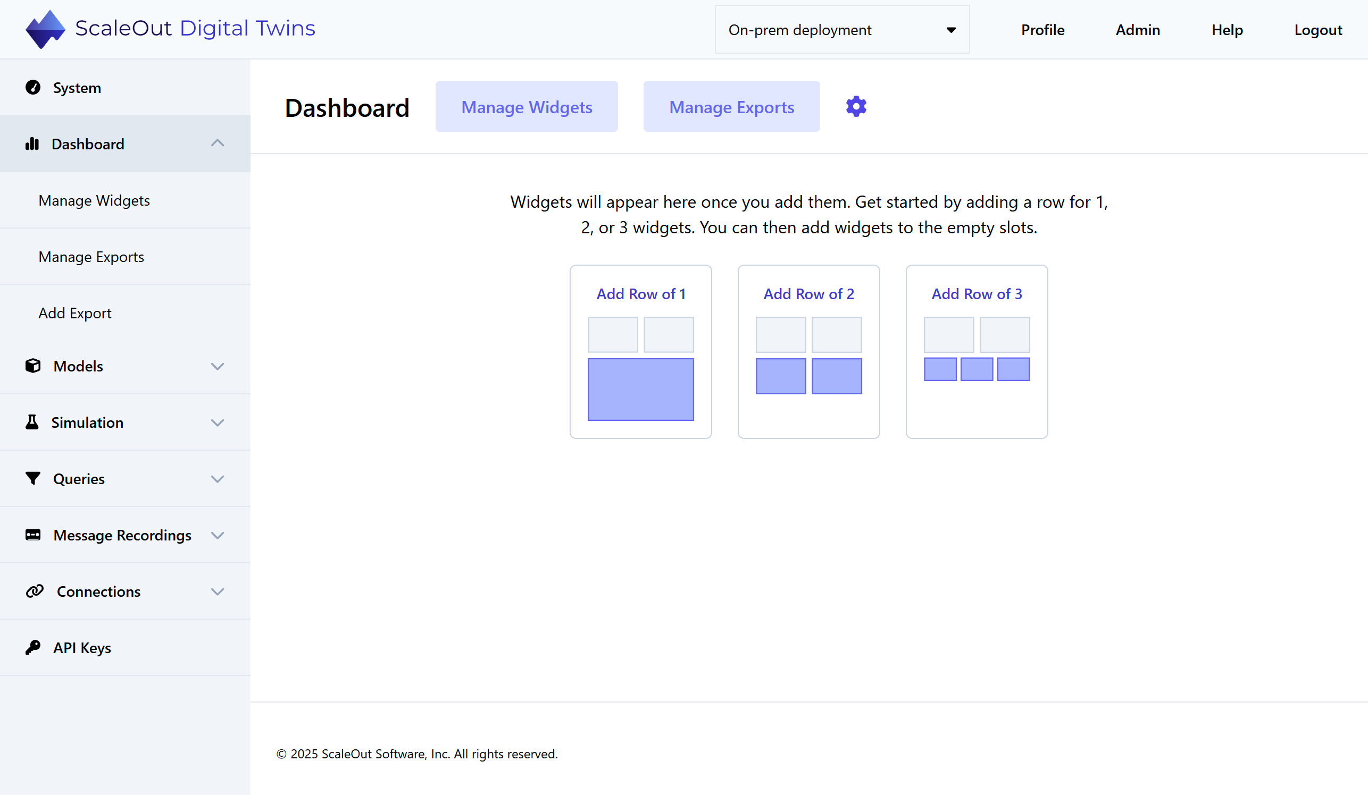Click the Models cube icon
Image resolution: width=1368 pixels, height=795 pixels.
coord(33,366)
